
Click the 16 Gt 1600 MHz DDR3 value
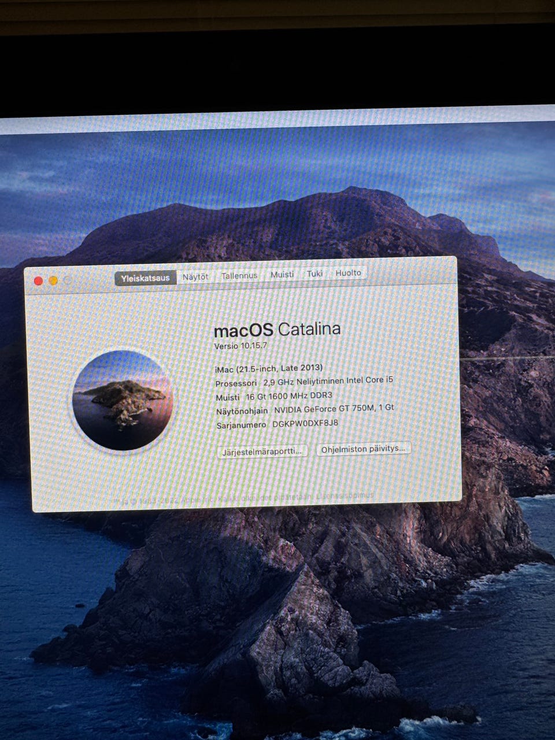pos(289,396)
